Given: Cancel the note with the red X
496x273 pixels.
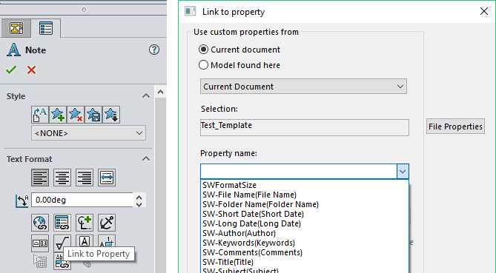Looking at the screenshot, I should coord(31,70).
